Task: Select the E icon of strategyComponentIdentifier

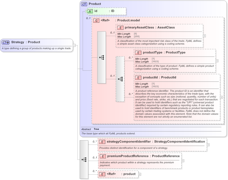Action: click(102, 141)
